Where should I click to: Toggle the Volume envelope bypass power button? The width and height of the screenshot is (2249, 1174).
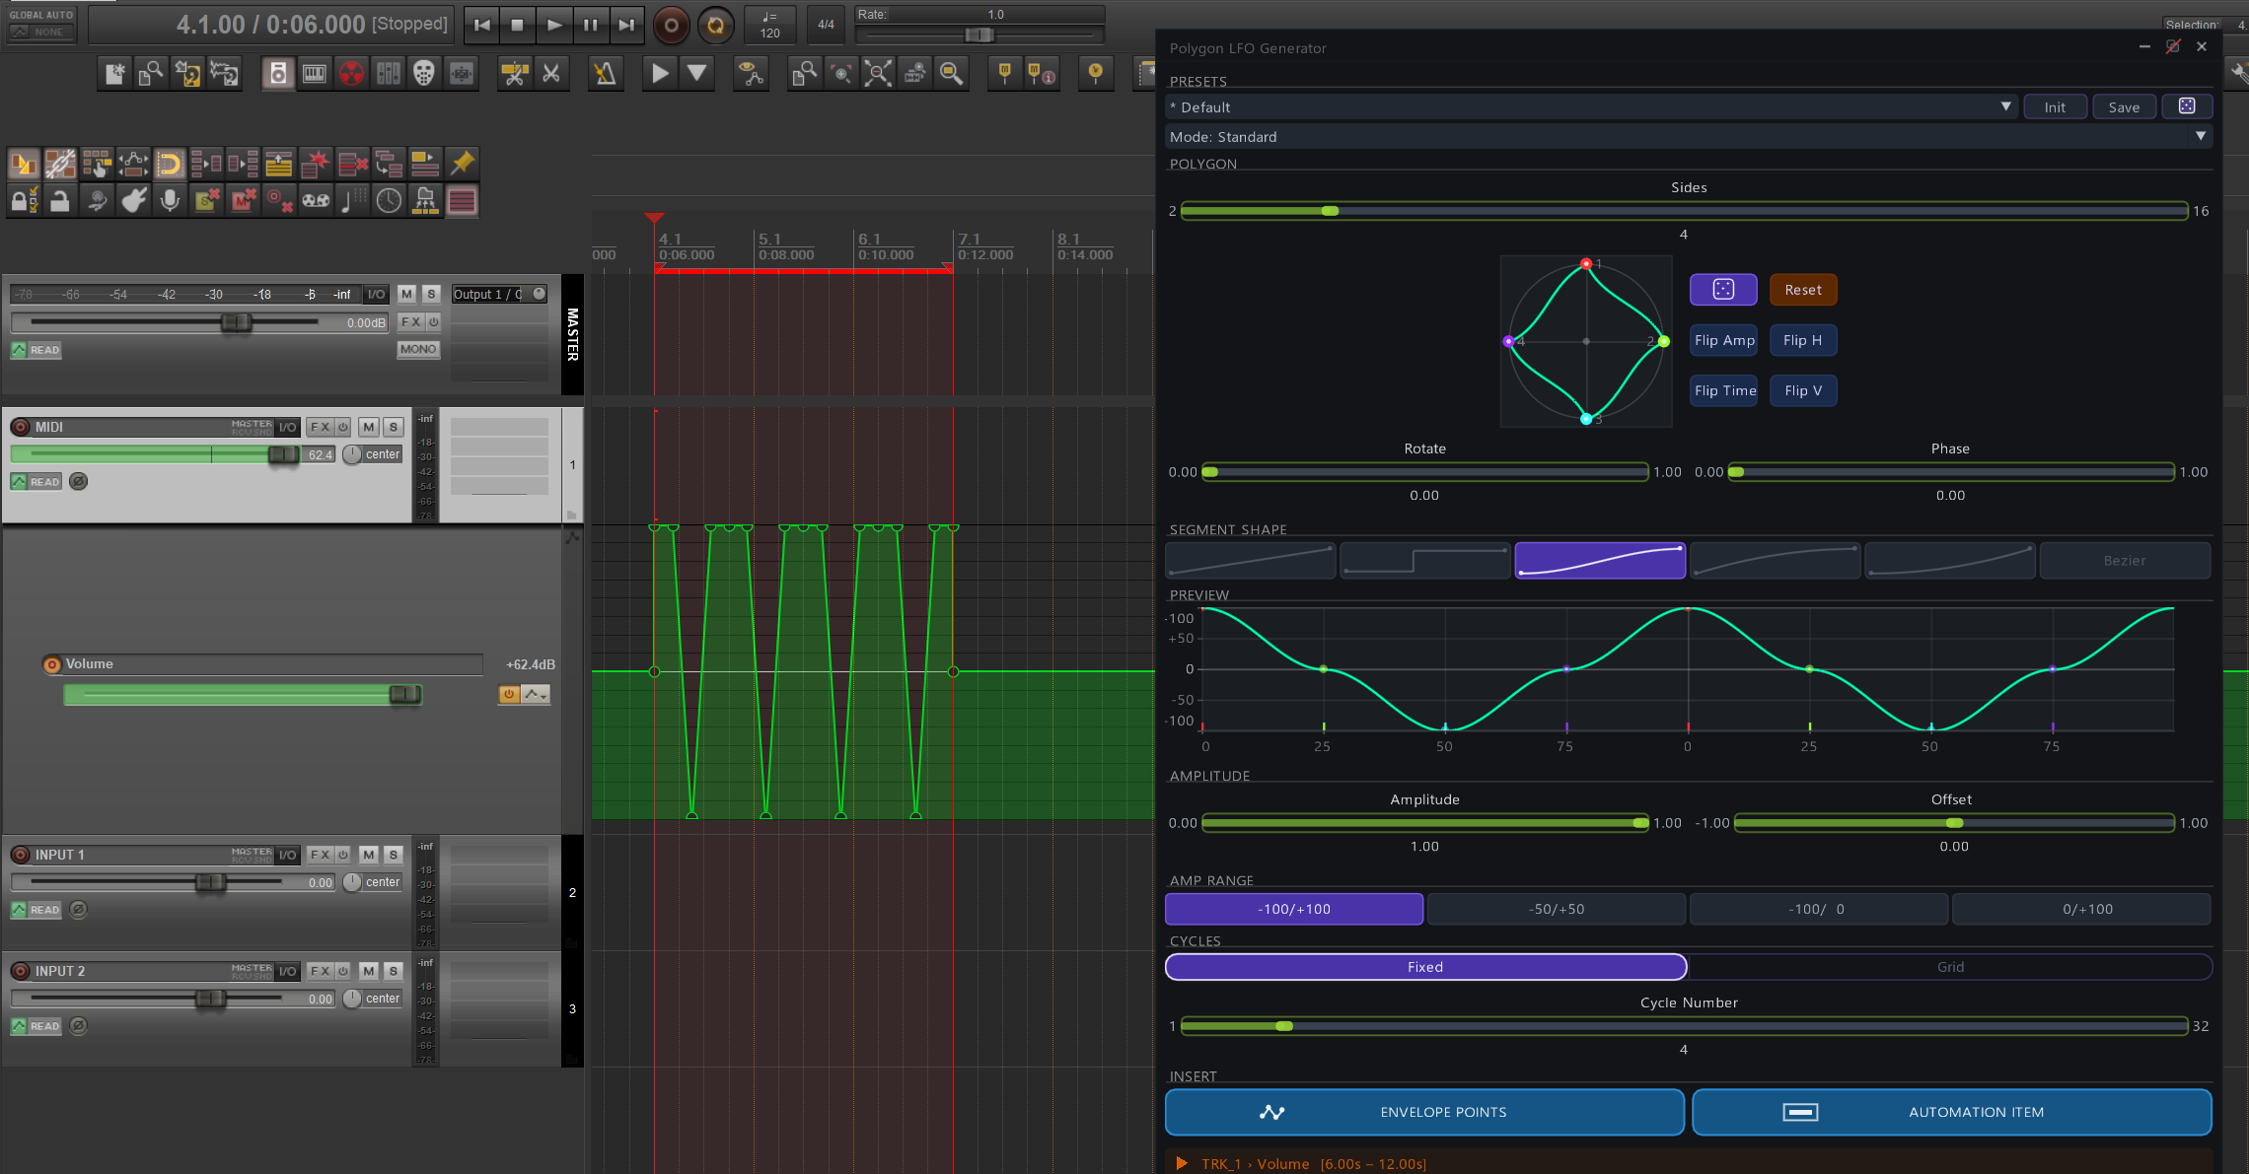click(x=509, y=694)
